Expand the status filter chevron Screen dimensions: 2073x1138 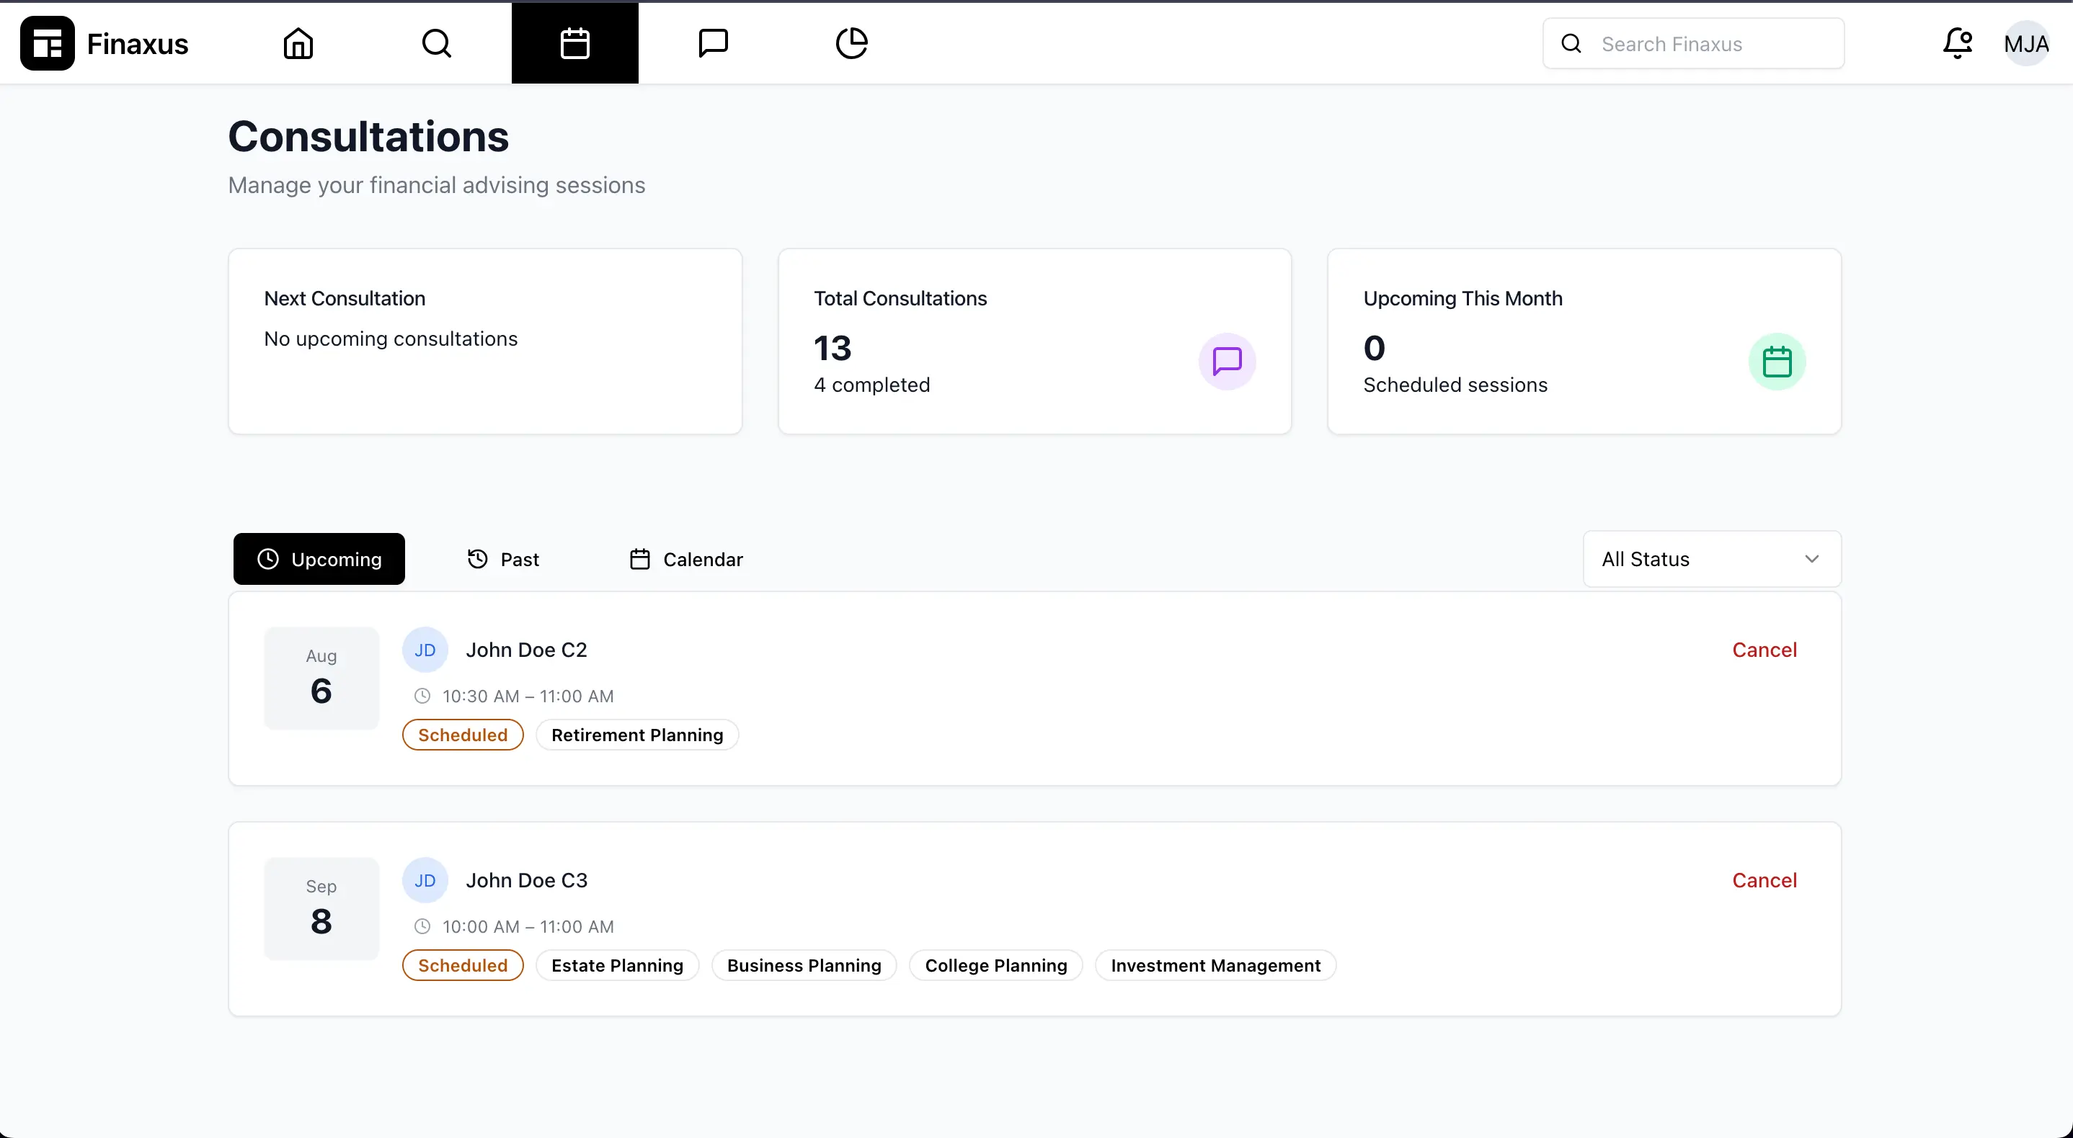[1813, 558]
